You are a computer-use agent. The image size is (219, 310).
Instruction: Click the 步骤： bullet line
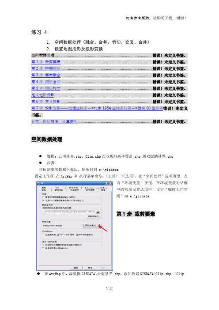tap(51, 163)
